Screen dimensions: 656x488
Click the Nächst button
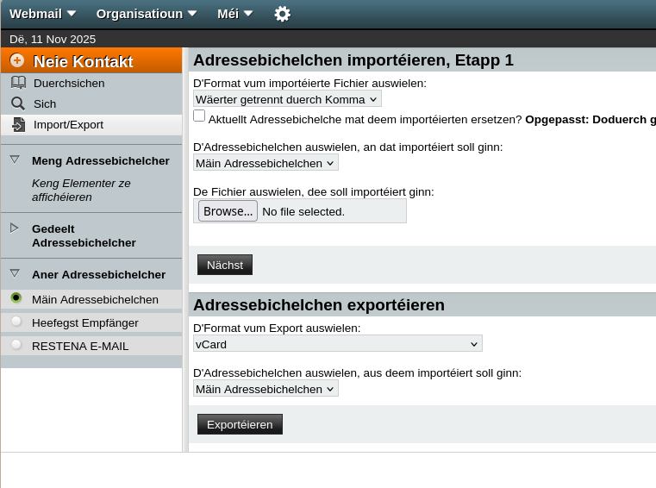[x=225, y=265]
